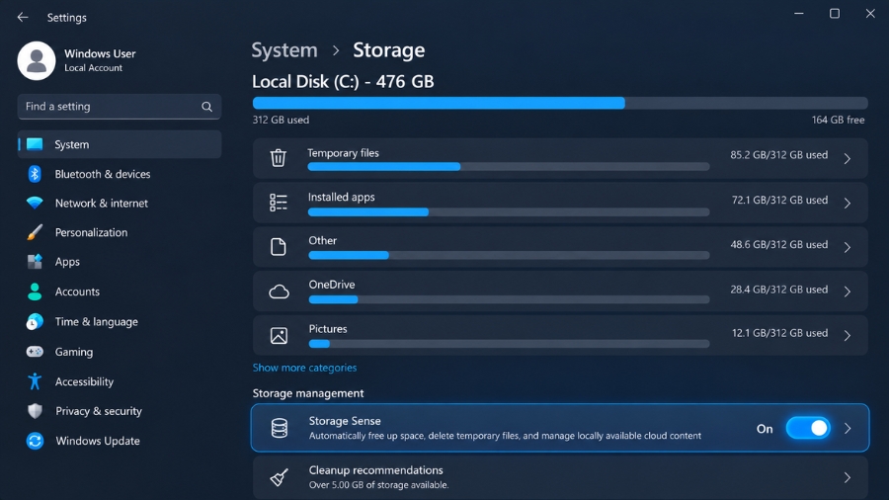Screen dimensions: 889x500
Task: Click the search magnifier icon
Action: [207, 107]
